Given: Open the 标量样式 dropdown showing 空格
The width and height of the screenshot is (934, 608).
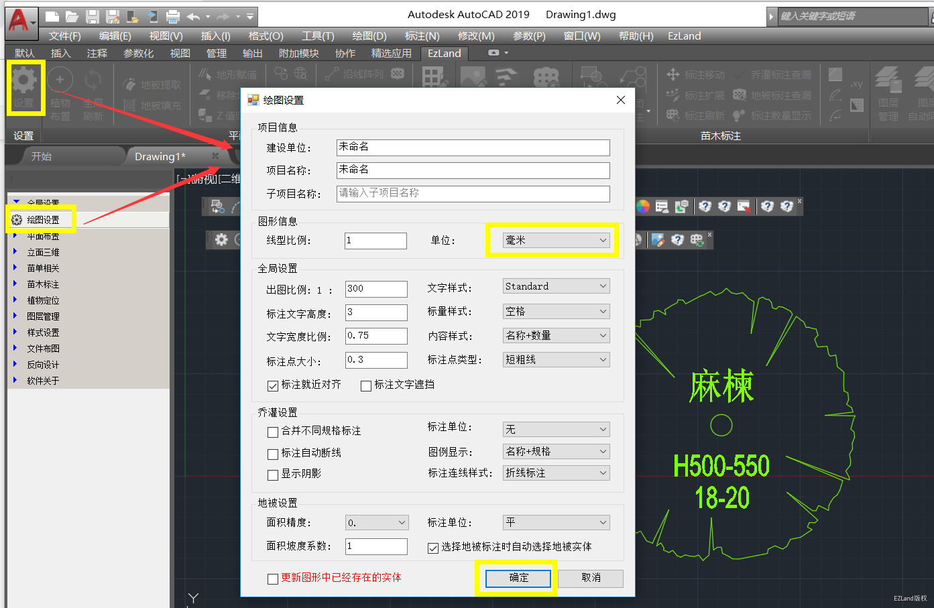Looking at the screenshot, I should (557, 311).
